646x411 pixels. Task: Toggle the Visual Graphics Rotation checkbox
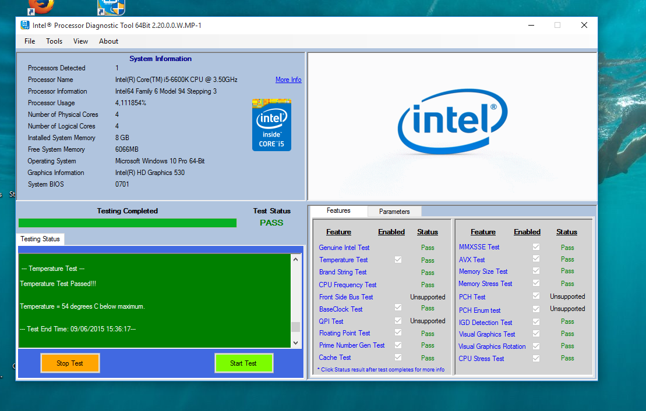tap(536, 346)
